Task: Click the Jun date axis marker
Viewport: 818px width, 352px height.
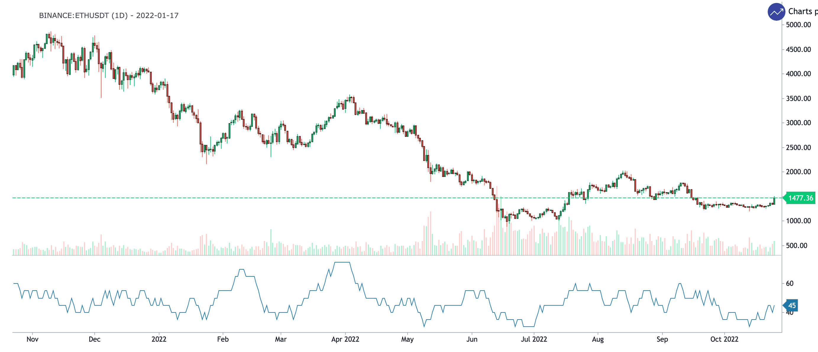Action: coord(472,339)
